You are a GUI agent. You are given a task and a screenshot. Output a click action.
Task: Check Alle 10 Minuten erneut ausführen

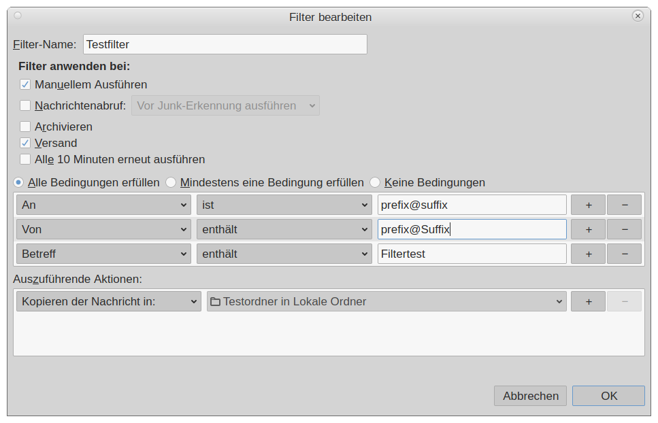25,160
